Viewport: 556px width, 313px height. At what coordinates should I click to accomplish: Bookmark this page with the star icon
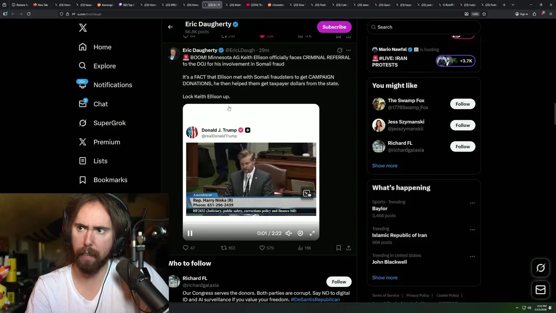(484, 14)
